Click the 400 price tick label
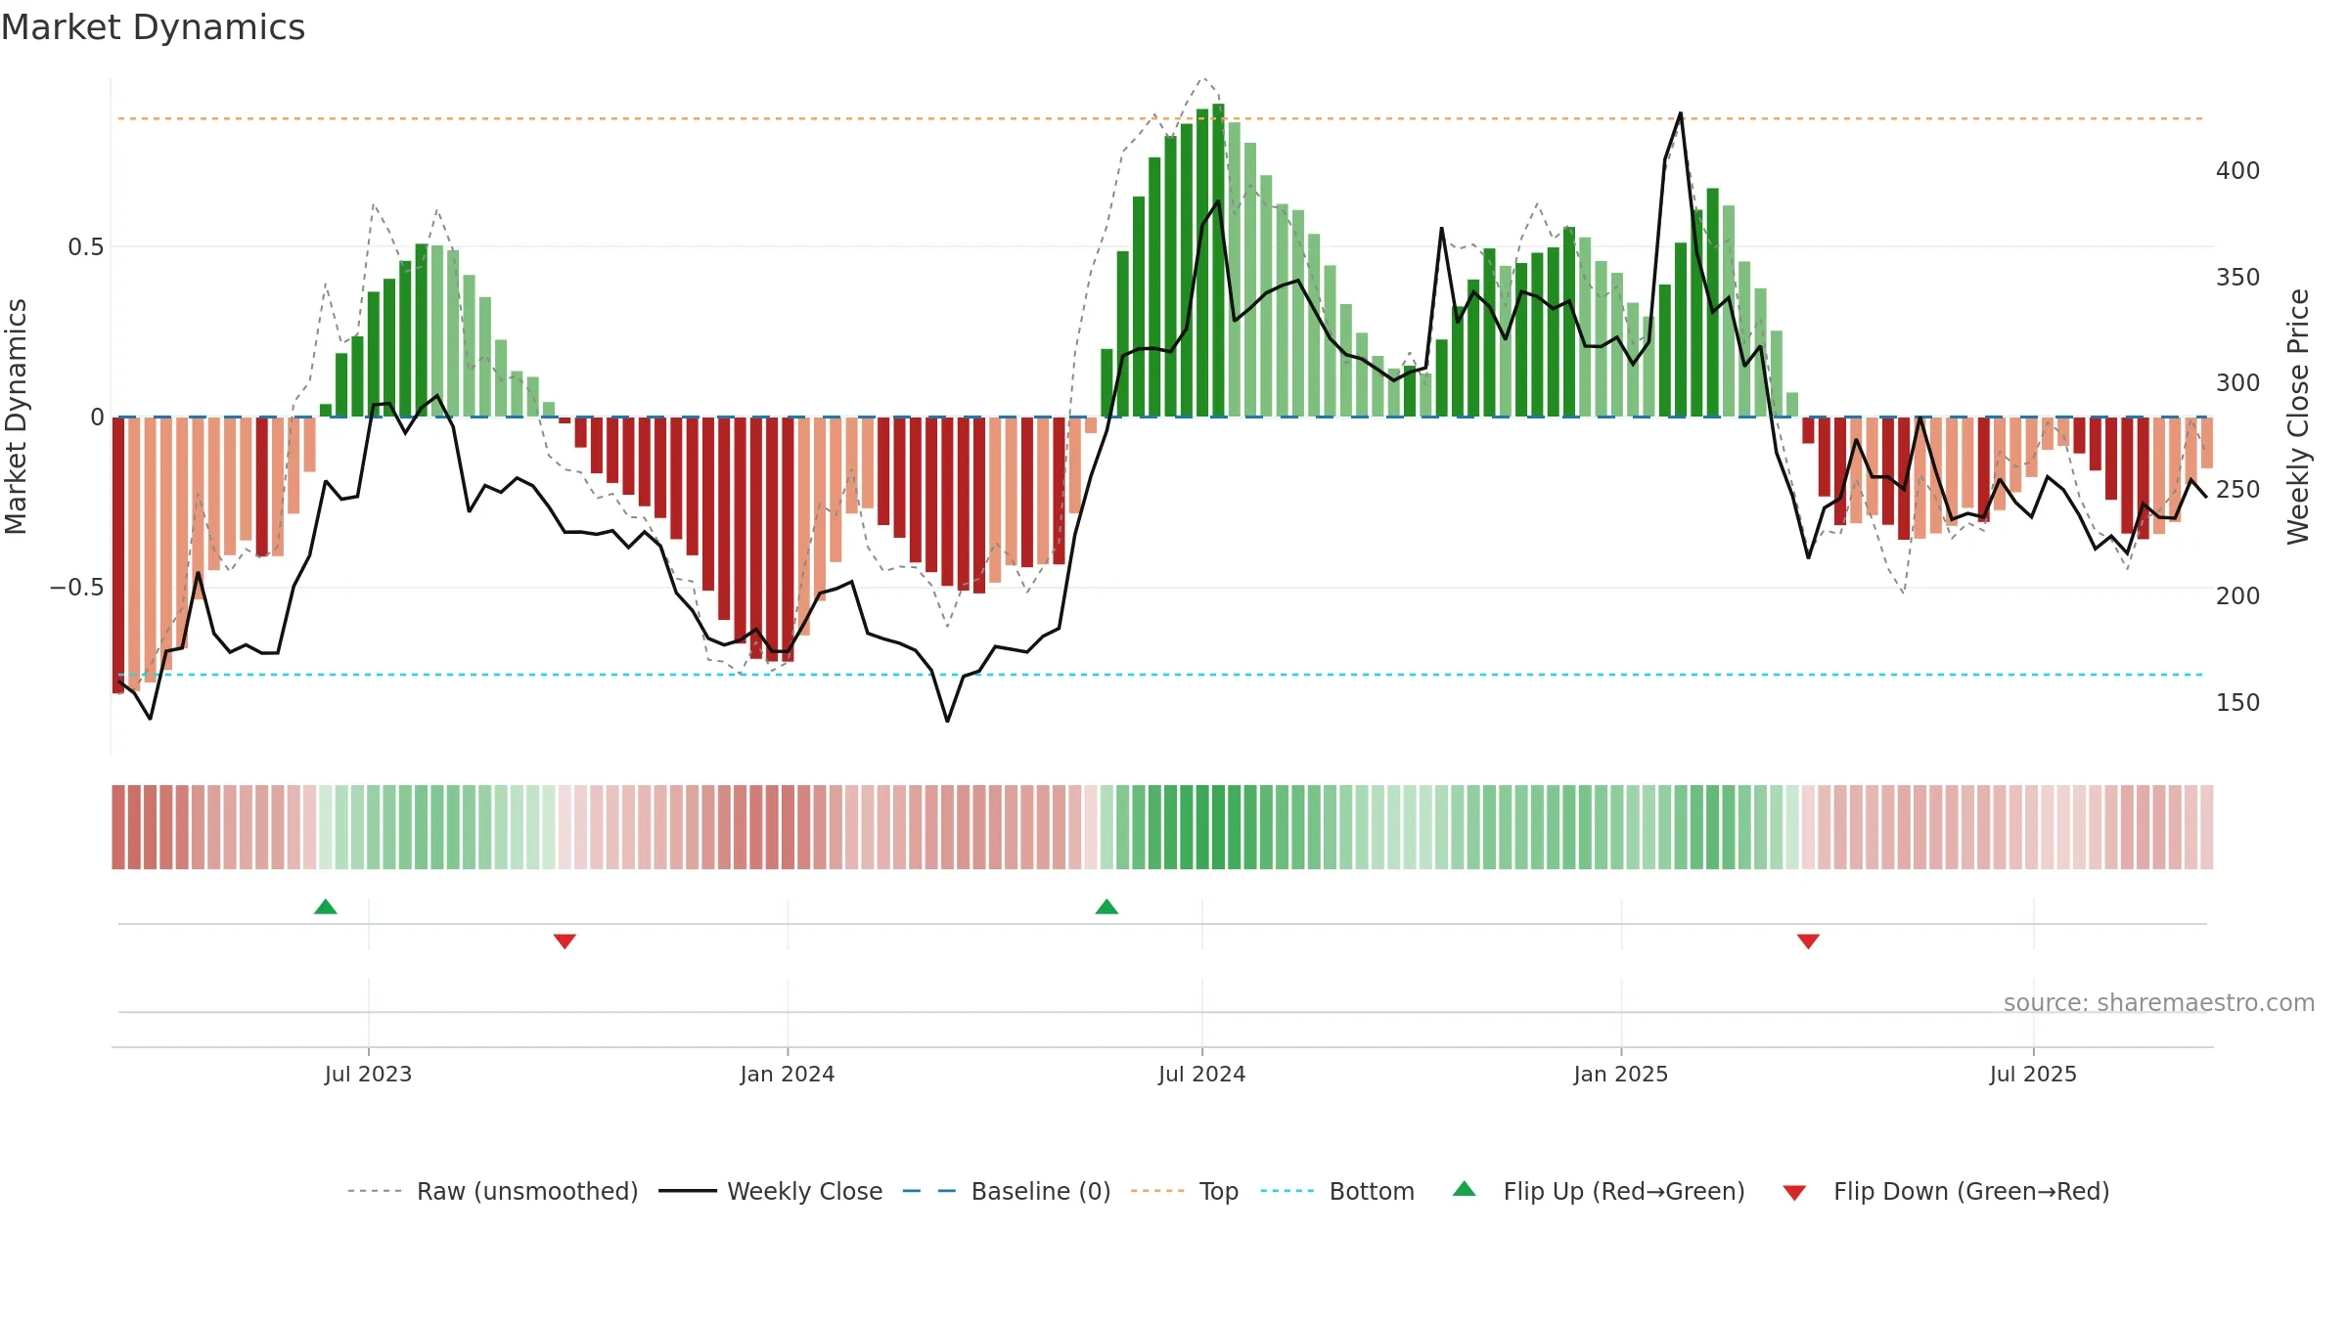The image size is (2348, 1320). click(x=2238, y=171)
